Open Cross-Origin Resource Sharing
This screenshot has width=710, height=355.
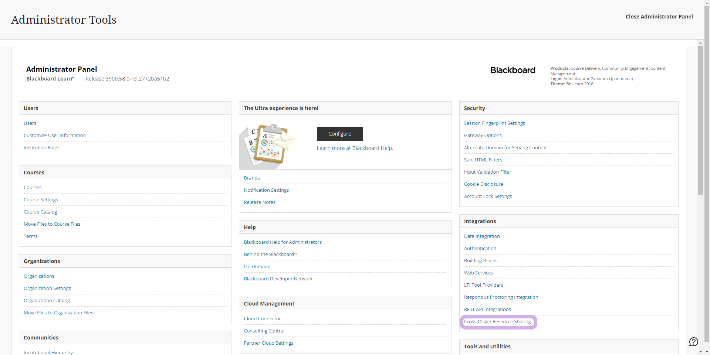coord(497,322)
